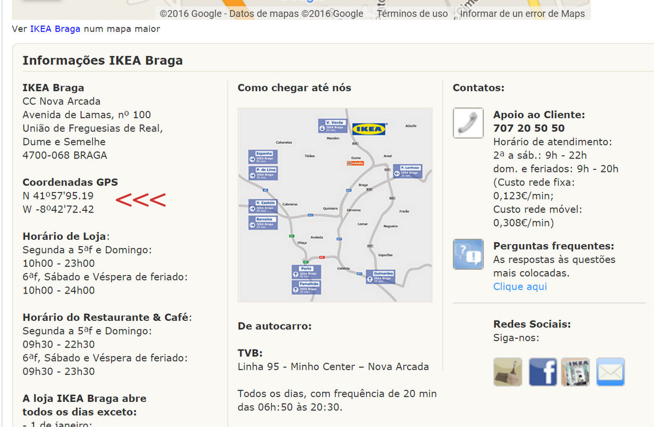The width and height of the screenshot is (654, 427).
Task: Click the Contatos heading
Action: click(x=479, y=88)
